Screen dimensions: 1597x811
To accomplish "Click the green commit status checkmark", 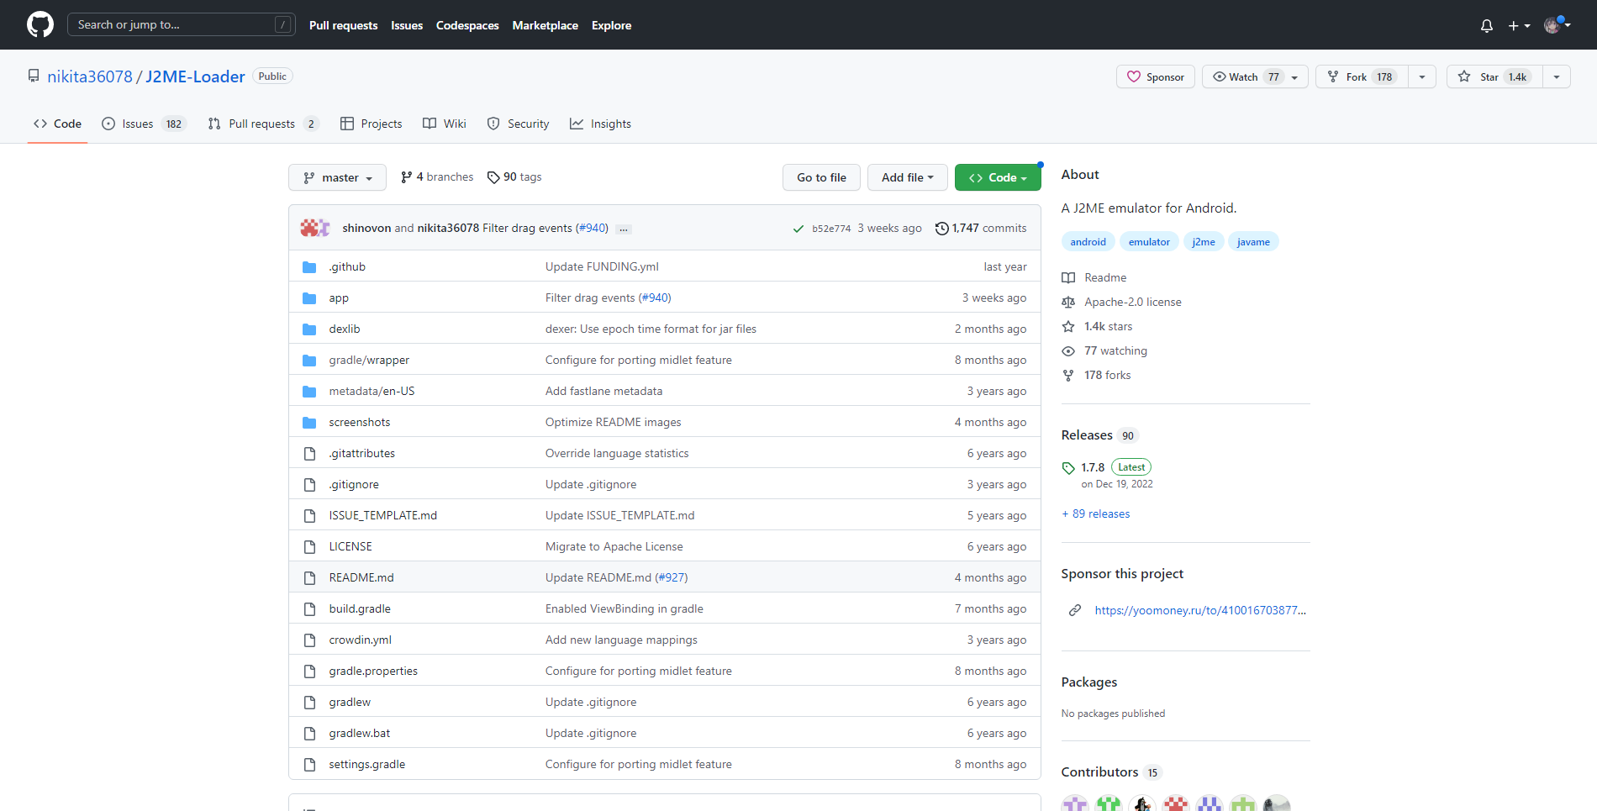I will [x=798, y=229].
